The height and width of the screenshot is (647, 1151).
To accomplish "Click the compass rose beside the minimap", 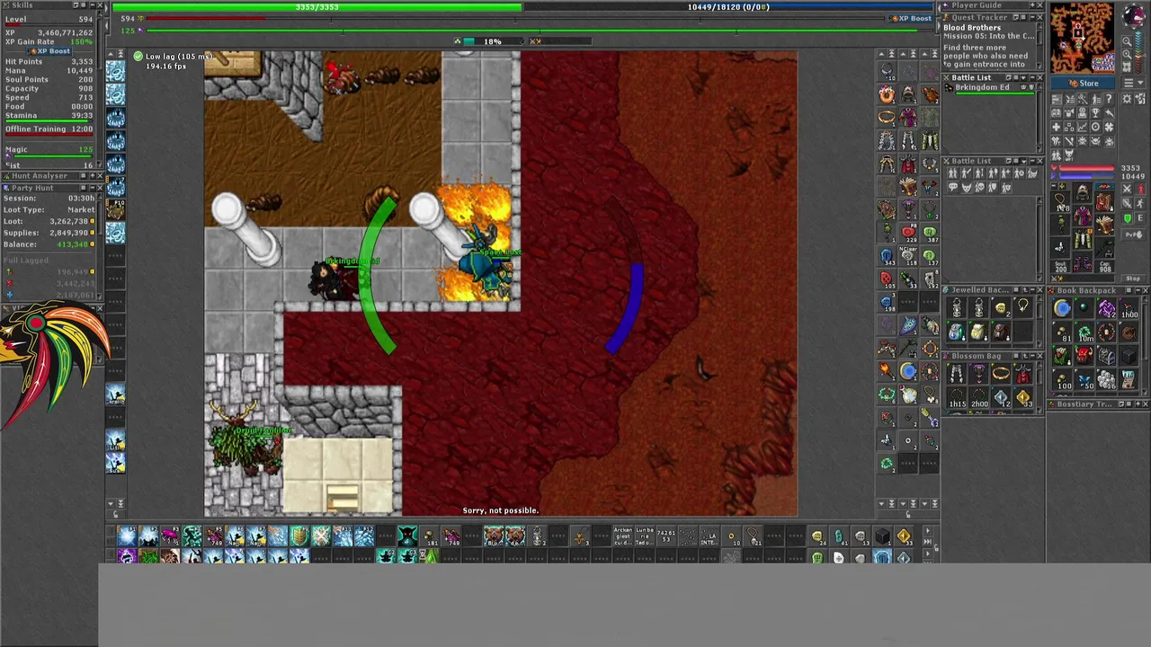I will coord(1134,15).
